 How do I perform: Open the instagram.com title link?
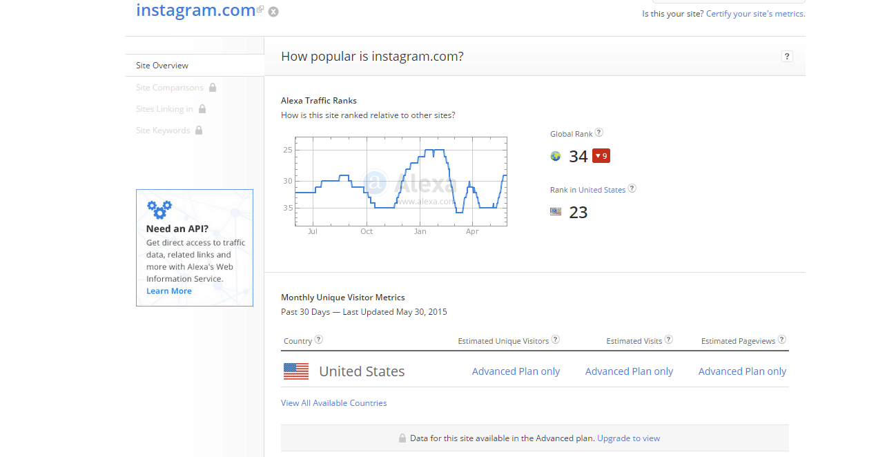click(x=196, y=10)
